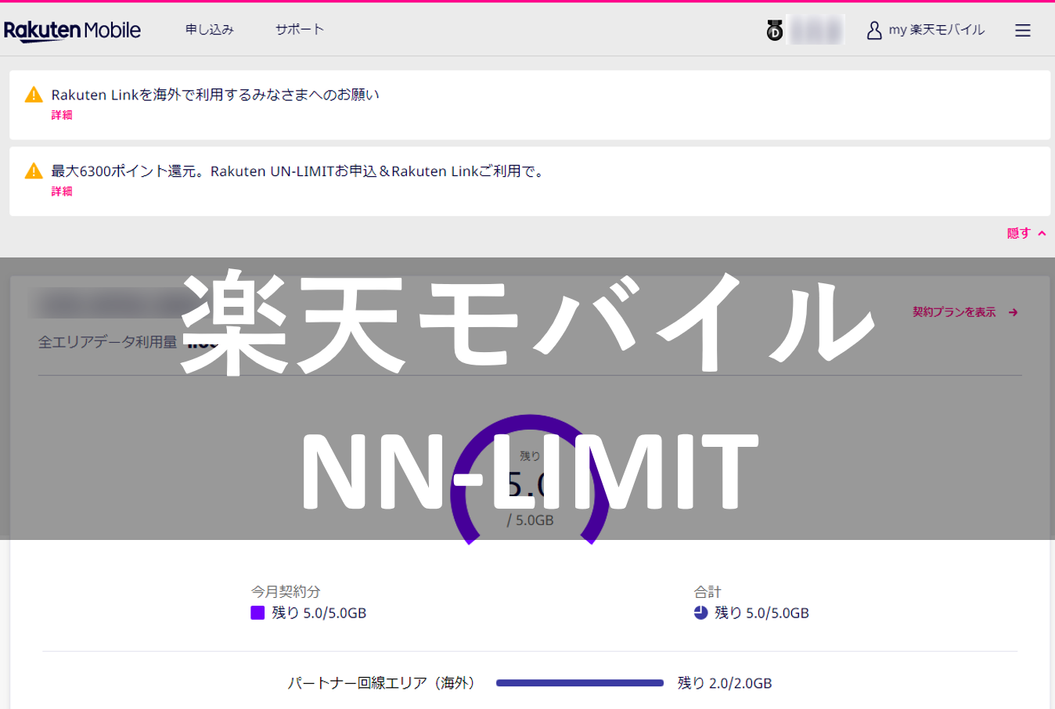Click warning icon for 6300 points notice
Viewport: 1055px width, 709px height.
click(34, 171)
